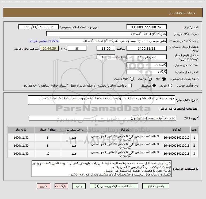Click the price validity date 1400/12/29

tap(147, 57)
